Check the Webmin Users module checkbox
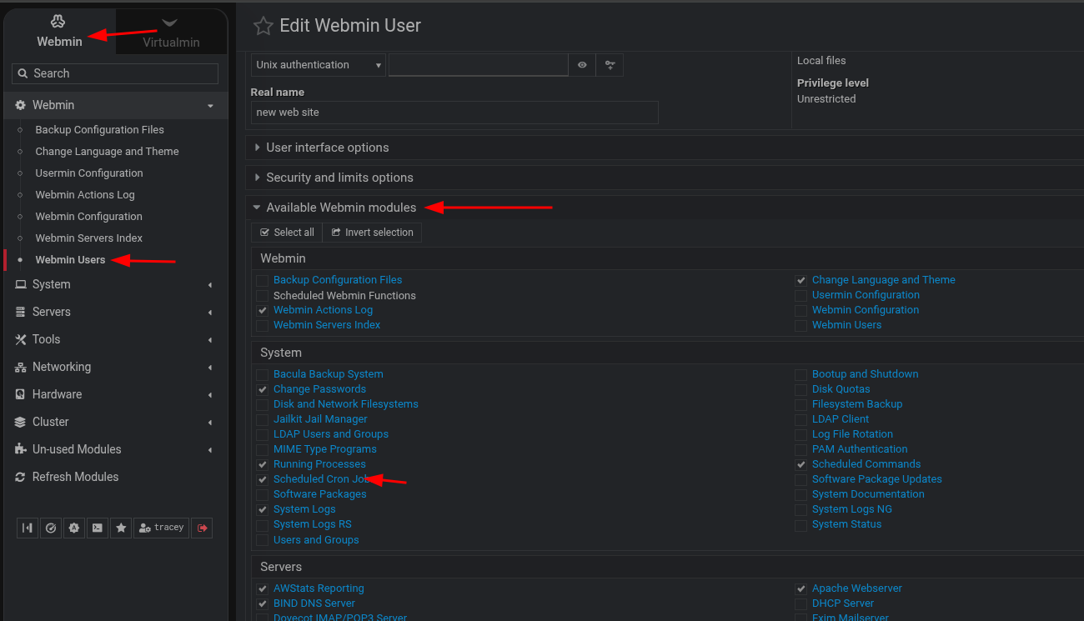This screenshot has width=1084, height=621. [801, 325]
